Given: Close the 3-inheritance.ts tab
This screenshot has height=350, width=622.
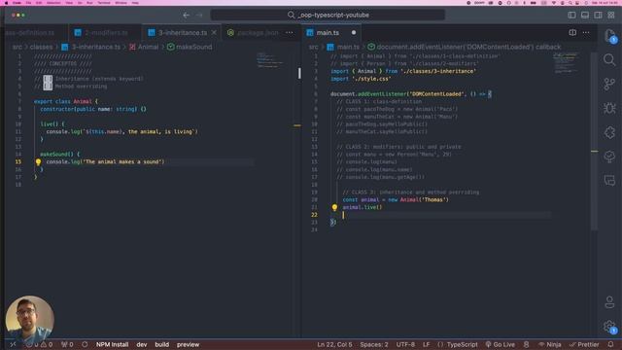Looking at the screenshot, I should pos(214,32).
